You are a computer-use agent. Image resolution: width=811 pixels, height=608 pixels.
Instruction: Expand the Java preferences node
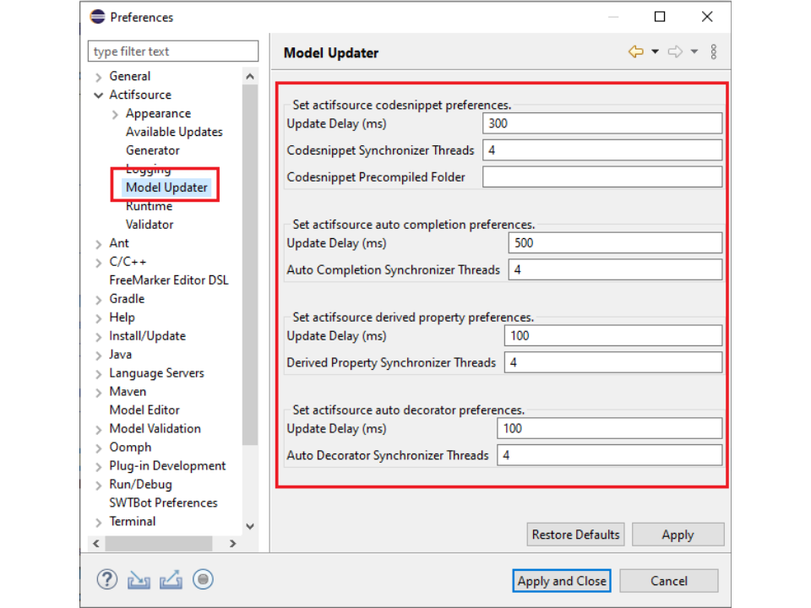coord(99,355)
